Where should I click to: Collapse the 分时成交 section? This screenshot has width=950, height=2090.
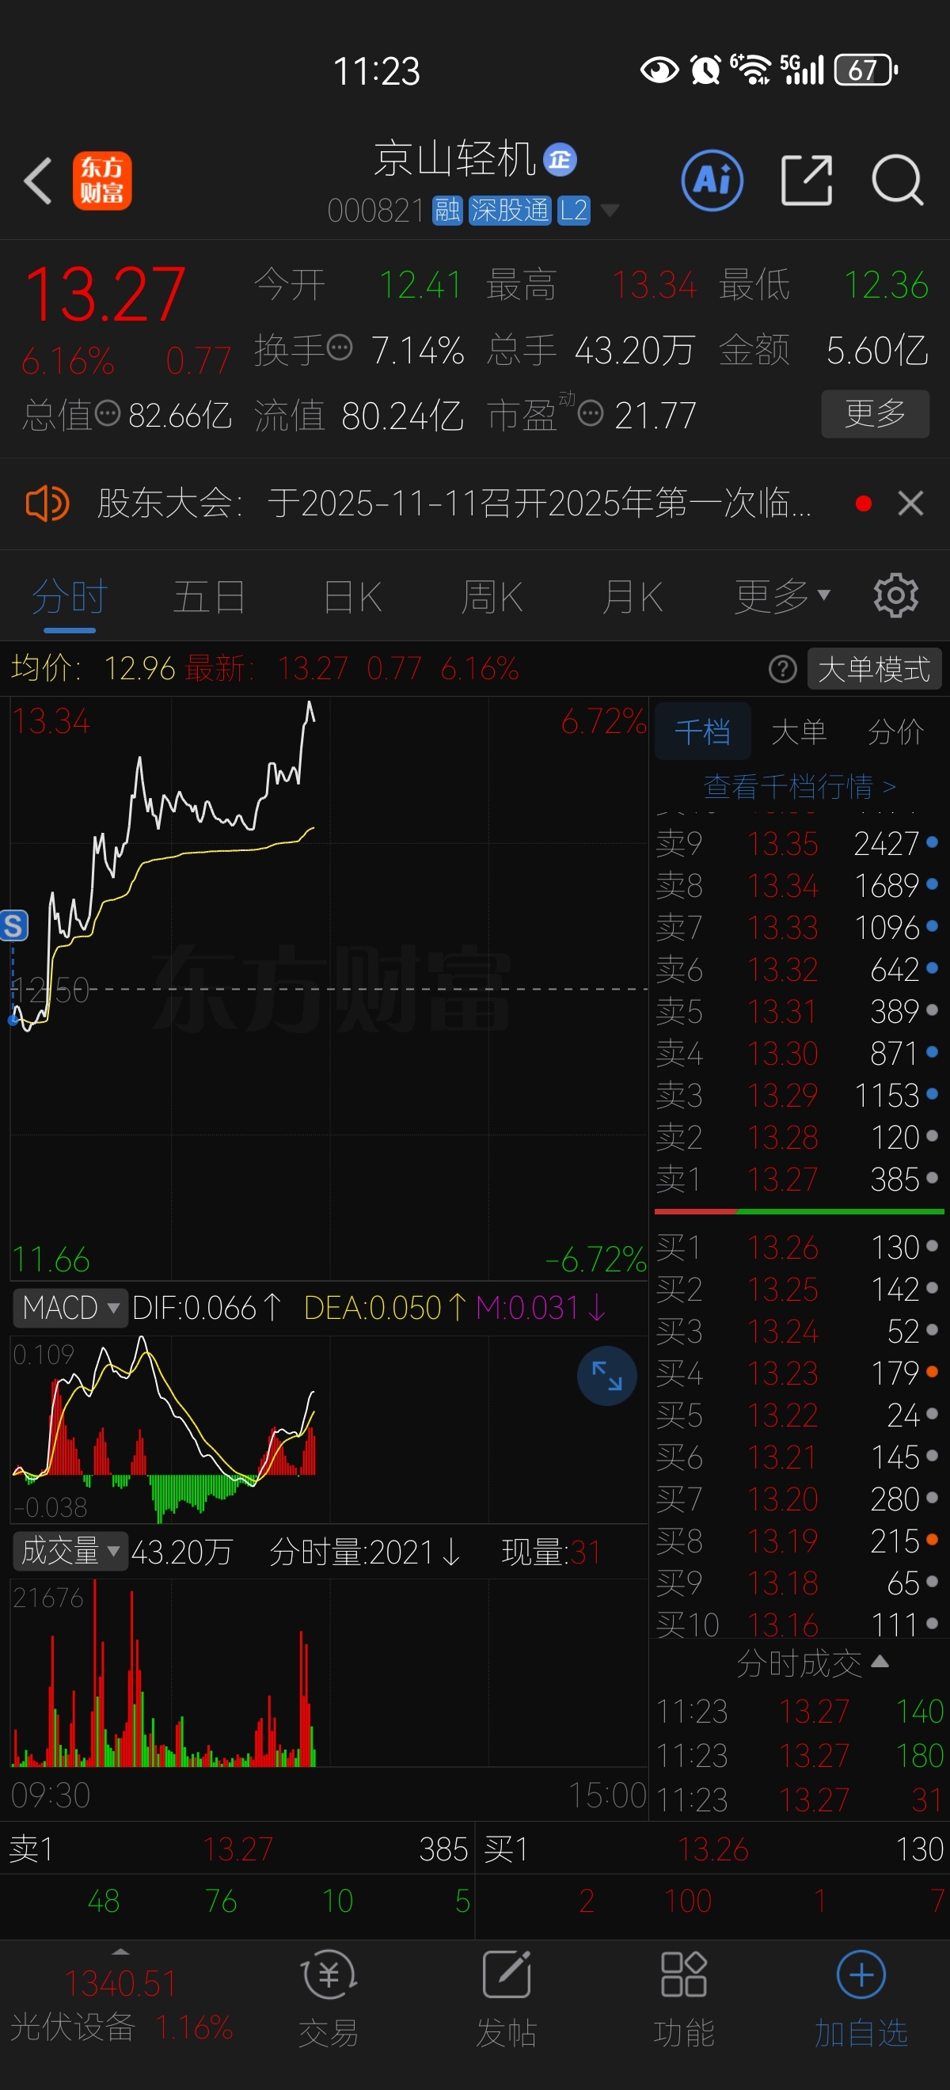812,1663
